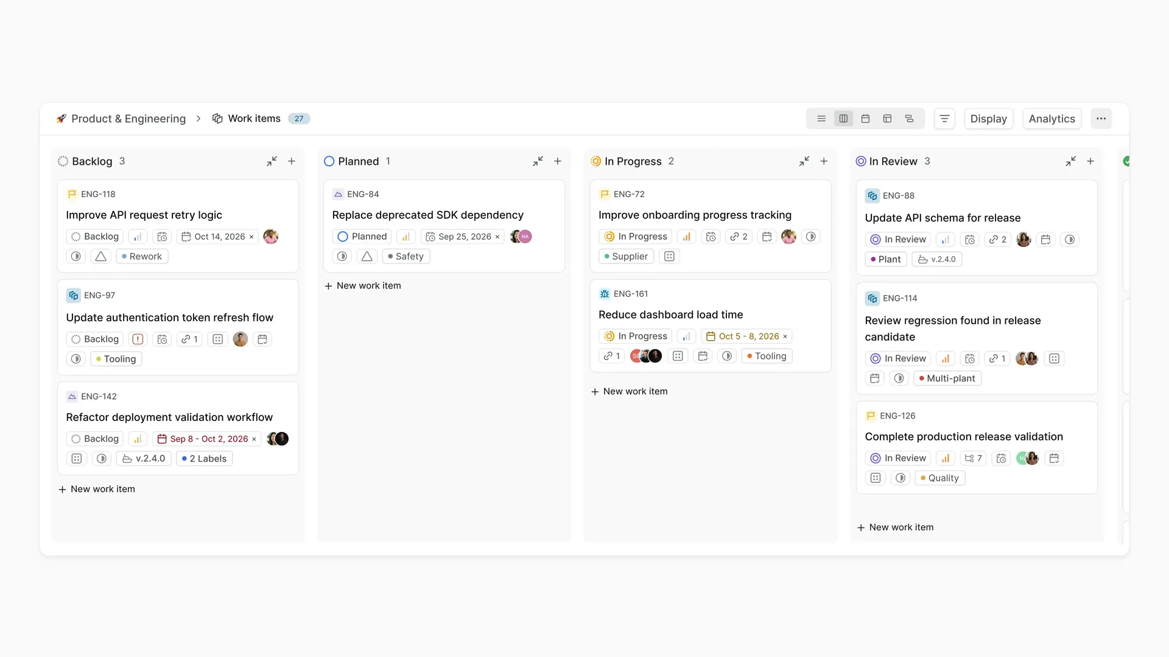Open Planned state dropdown on ENG-84
The image size is (1169, 657).
(x=362, y=237)
